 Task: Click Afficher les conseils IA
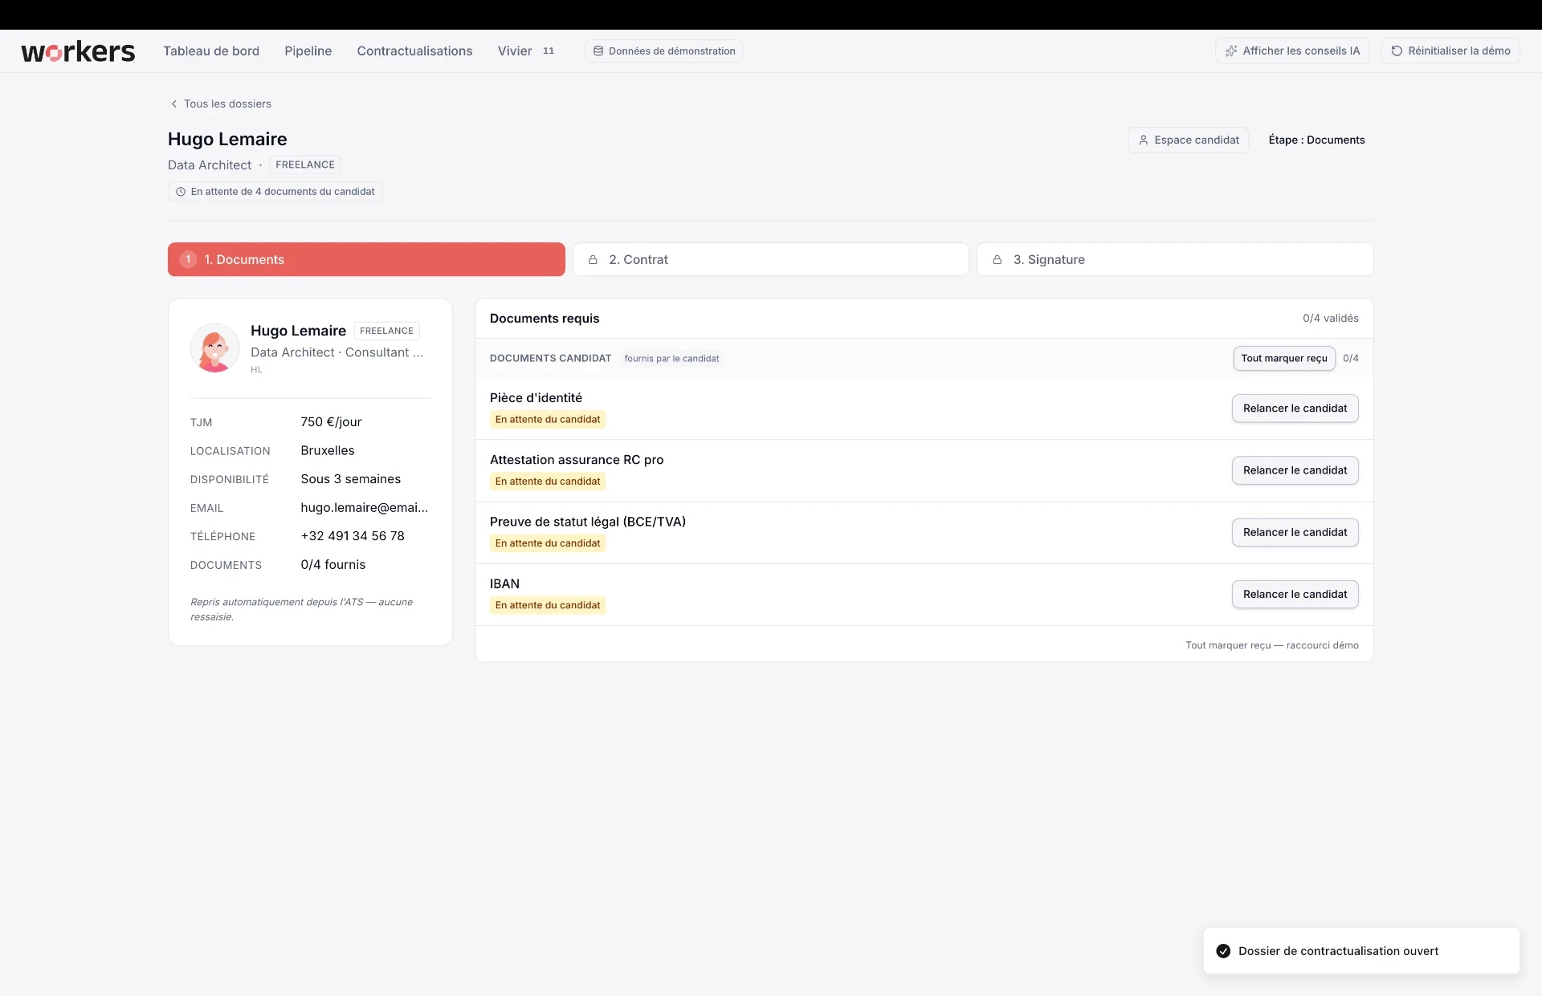tap(1292, 51)
